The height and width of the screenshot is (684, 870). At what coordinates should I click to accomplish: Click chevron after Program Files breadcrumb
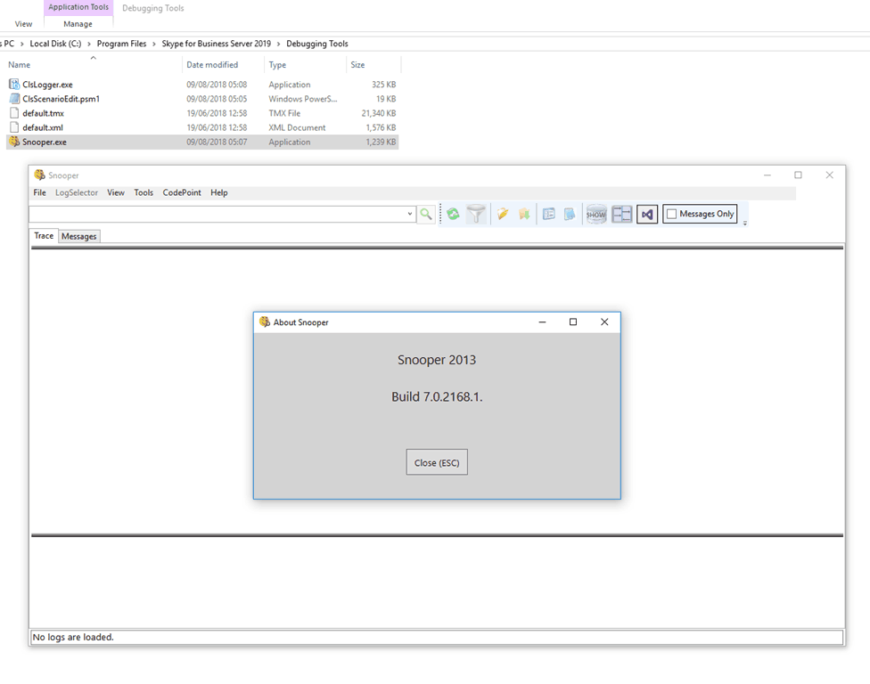(154, 44)
